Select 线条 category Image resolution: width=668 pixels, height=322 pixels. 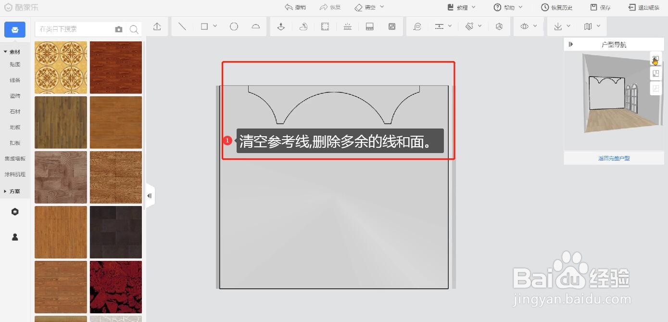tap(15, 80)
